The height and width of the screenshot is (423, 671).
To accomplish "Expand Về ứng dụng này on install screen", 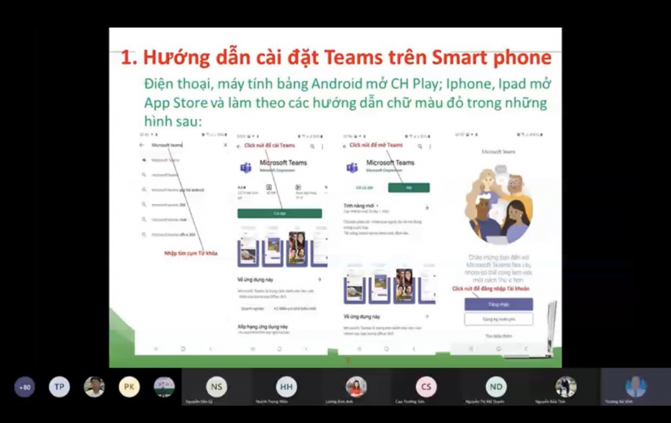I will click(x=319, y=279).
